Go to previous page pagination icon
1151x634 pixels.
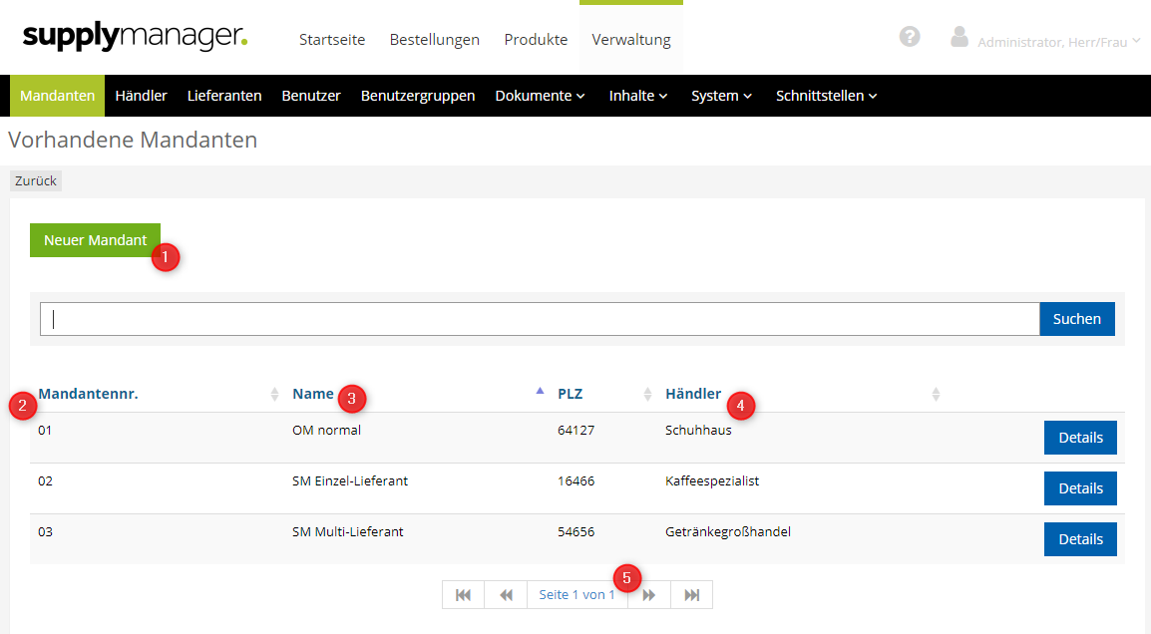506,595
